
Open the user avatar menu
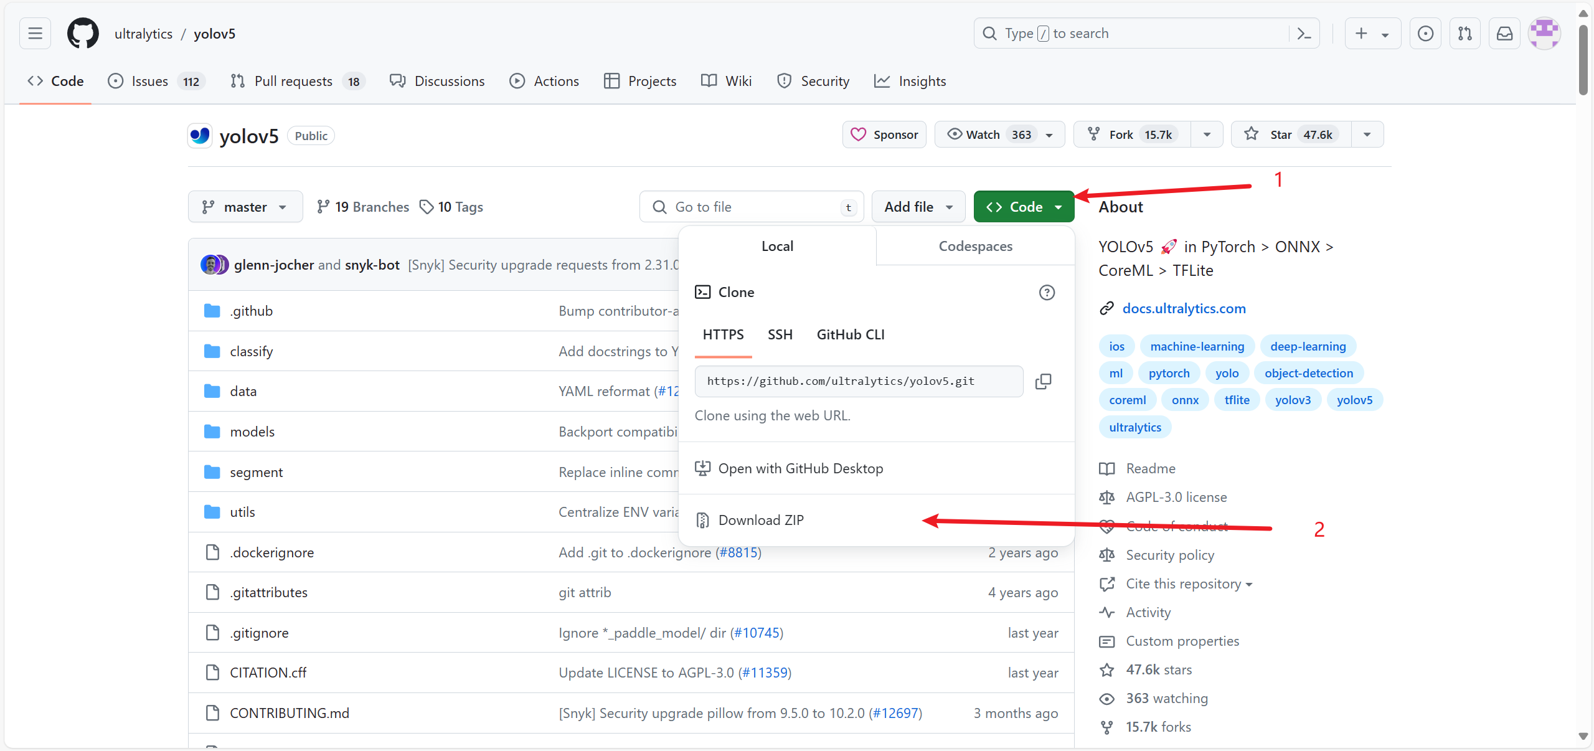[1545, 34]
